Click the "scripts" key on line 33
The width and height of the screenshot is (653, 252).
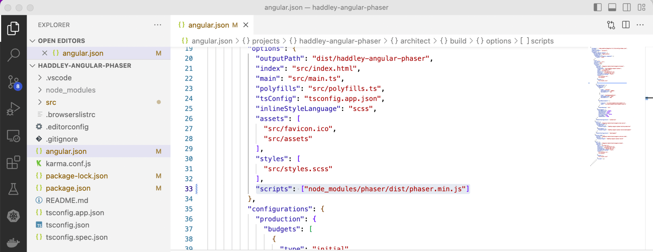pos(274,189)
